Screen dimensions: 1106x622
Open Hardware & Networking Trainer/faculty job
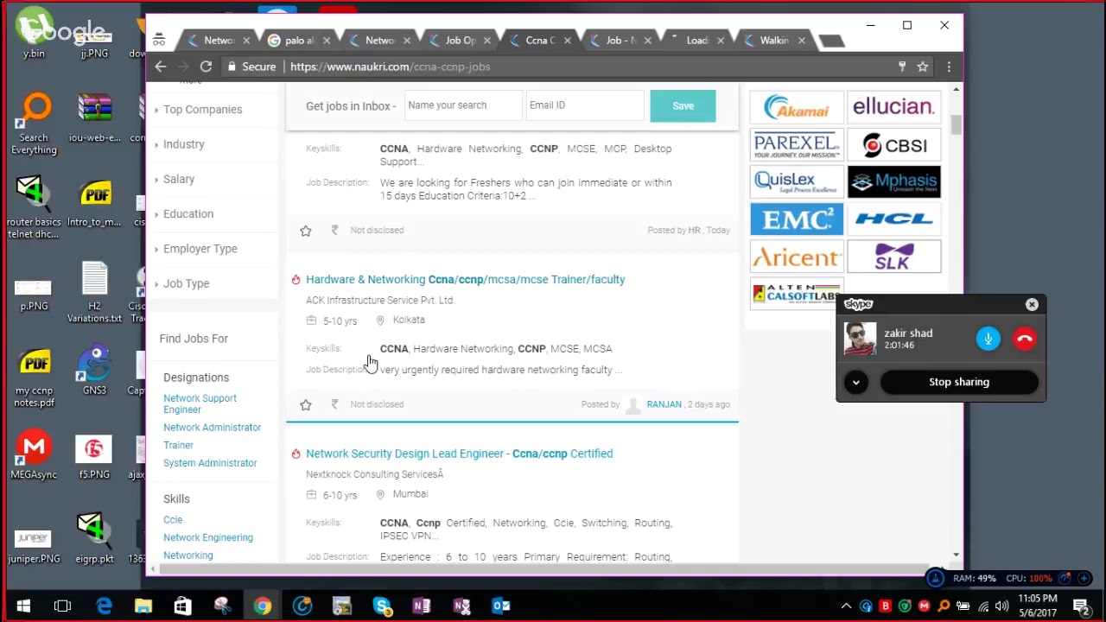coord(465,279)
